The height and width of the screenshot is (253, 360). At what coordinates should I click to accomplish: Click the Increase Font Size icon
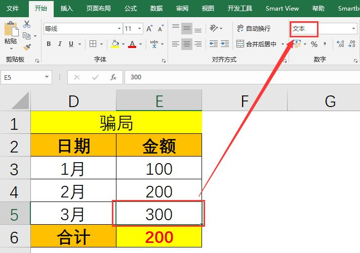click(x=150, y=29)
